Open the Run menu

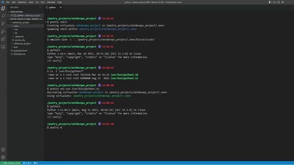tap(43, 2)
